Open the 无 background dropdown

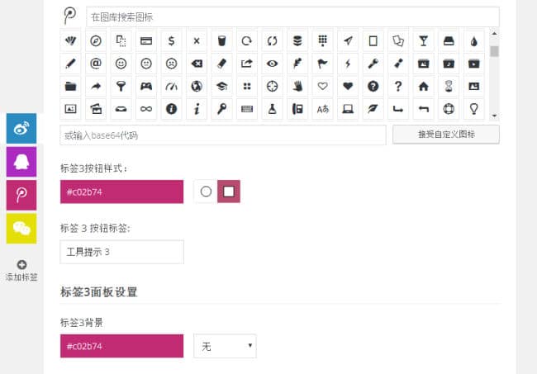pyautogui.click(x=225, y=346)
